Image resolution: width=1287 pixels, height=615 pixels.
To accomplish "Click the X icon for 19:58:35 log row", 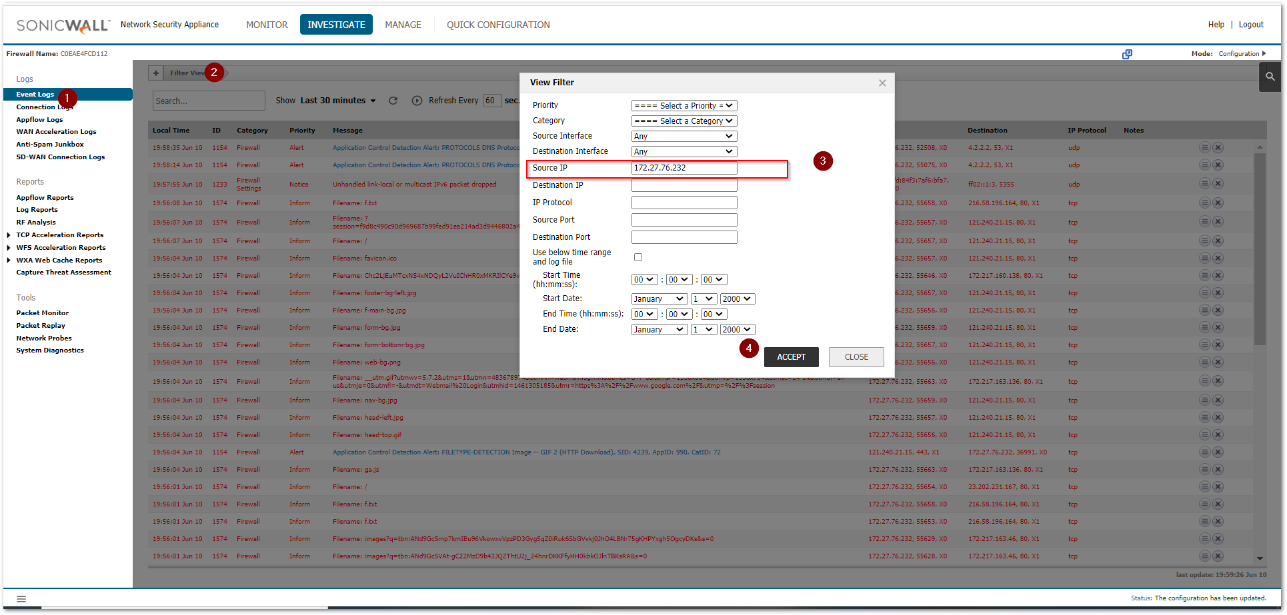I will 1218,147.
